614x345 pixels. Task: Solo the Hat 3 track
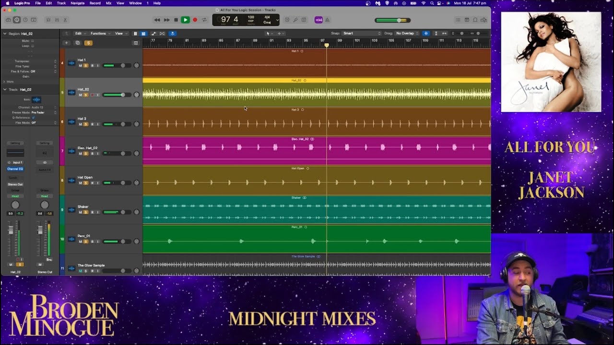click(86, 124)
